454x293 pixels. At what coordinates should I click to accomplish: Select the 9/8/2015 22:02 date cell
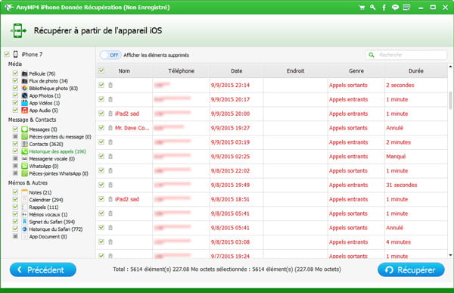pyautogui.click(x=230, y=170)
